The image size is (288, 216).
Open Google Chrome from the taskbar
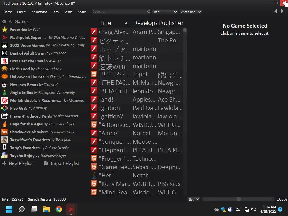[59, 209]
